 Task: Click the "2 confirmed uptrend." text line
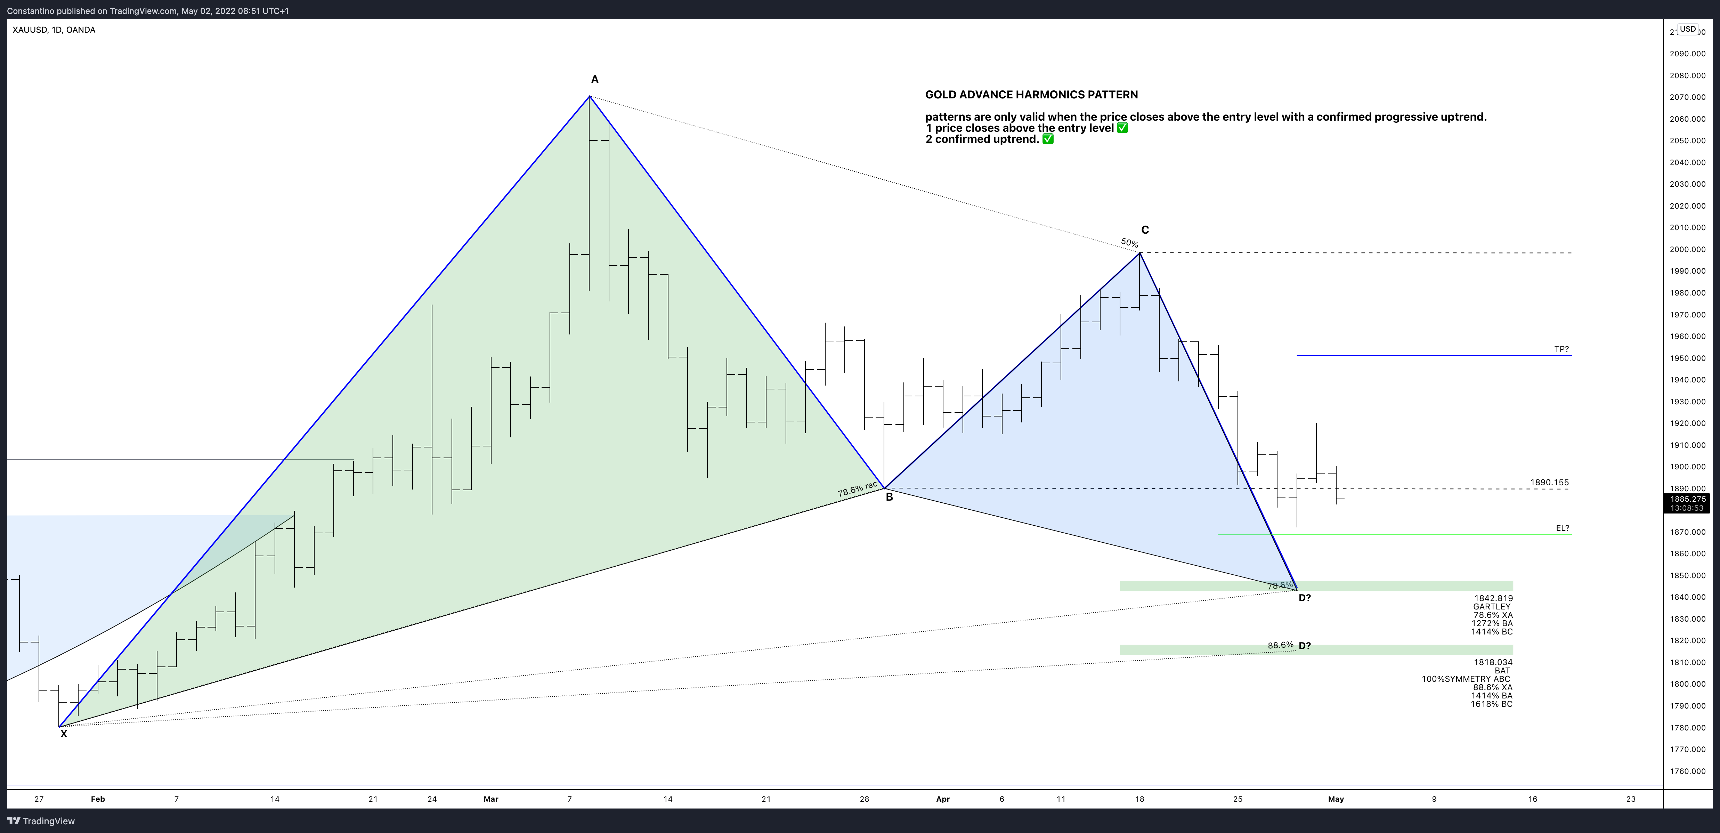point(982,140)
